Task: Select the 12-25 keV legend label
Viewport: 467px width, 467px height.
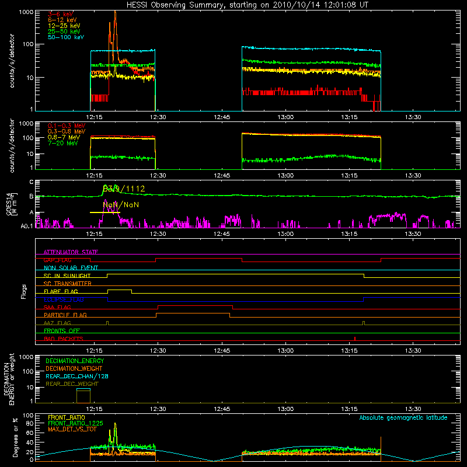Action: pyautogui.click(x=64, y=26)
